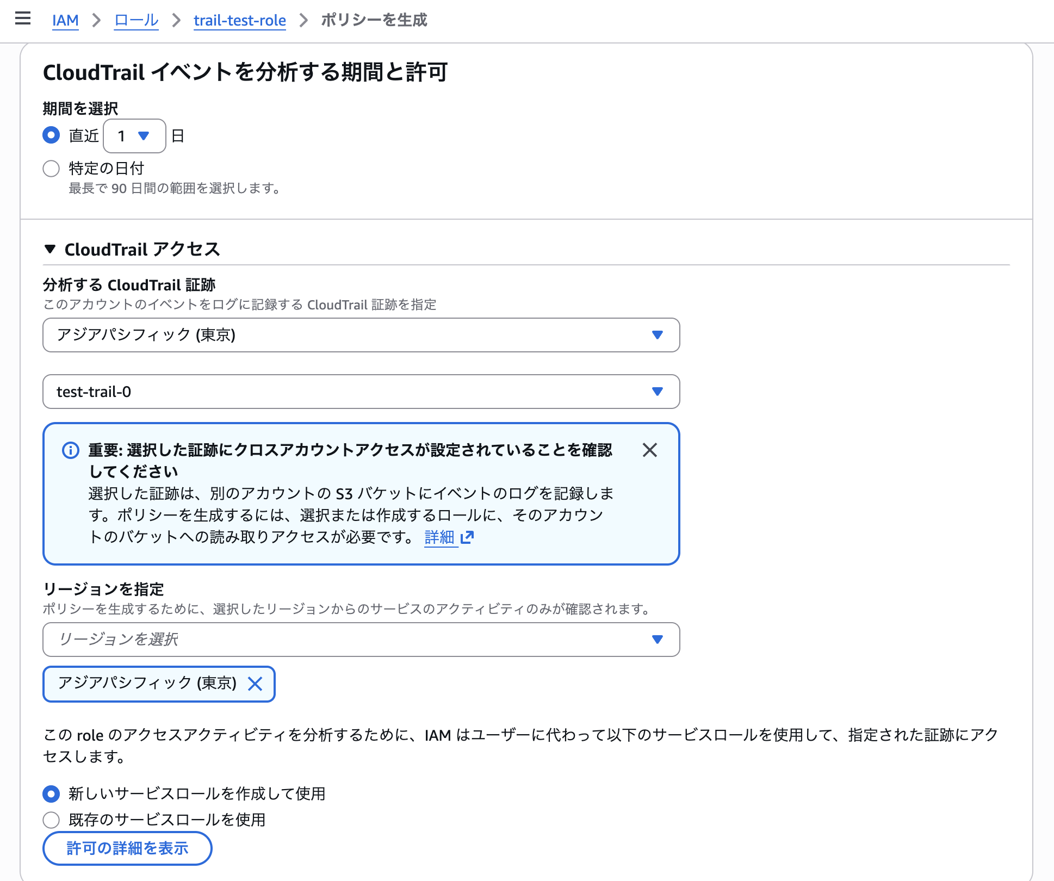Click the external link icon beside 詳細
Viewport: 1054px width, 881px height.
[x=467, y=537]
